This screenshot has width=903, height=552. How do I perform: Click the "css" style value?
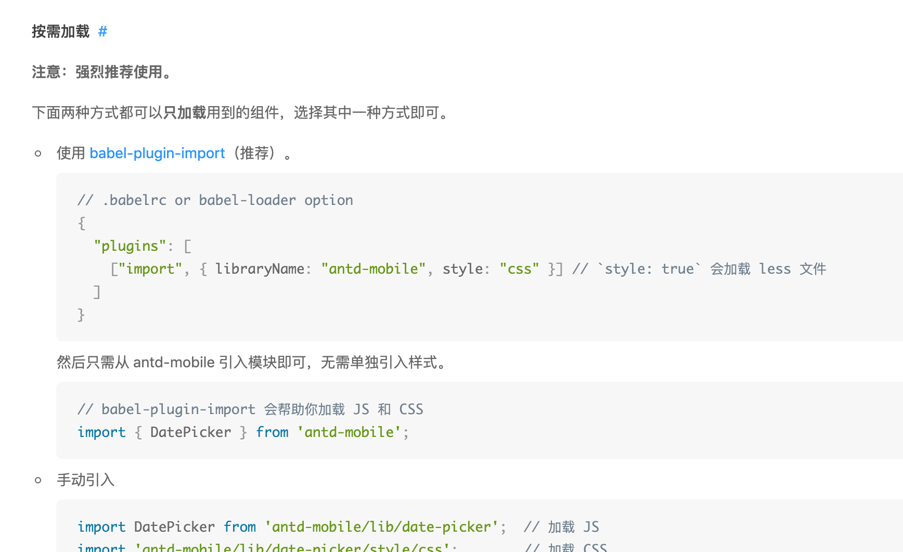coord(519,269)
